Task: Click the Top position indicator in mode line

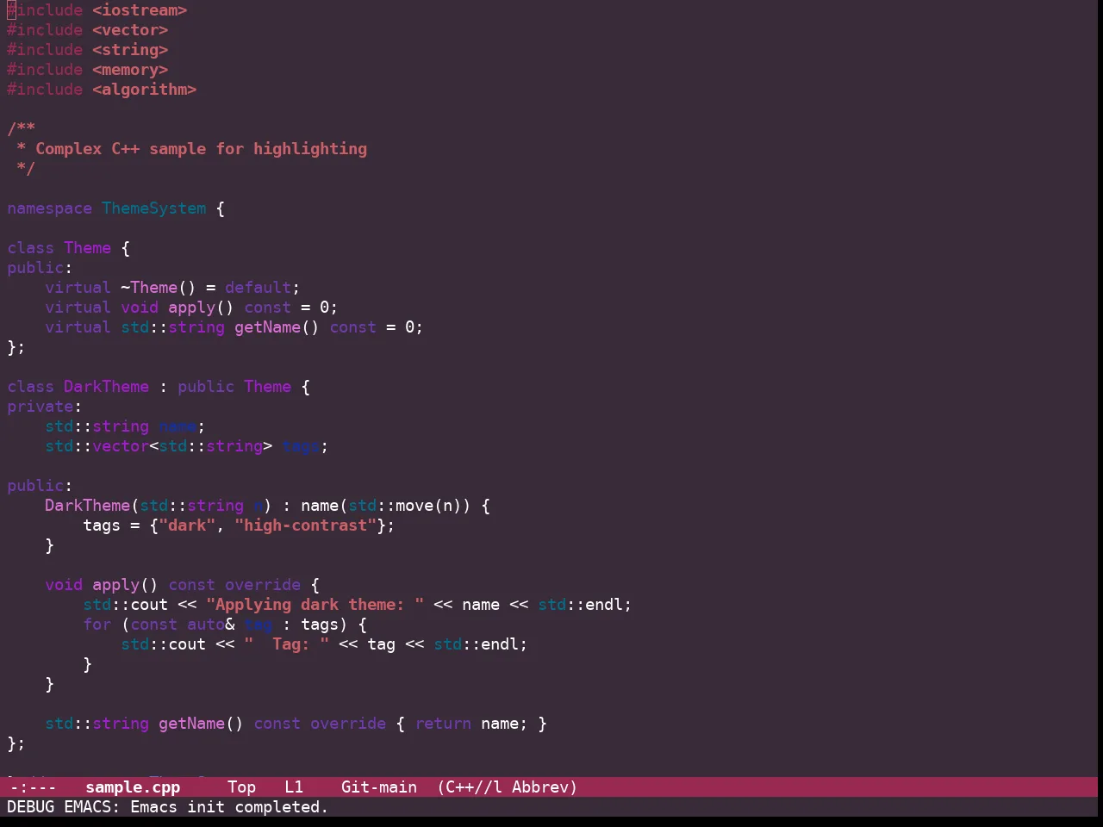Action: (x=241, y=787)
